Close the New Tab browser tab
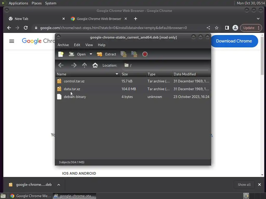Viewport: 266px width, 199px height. 64,19
